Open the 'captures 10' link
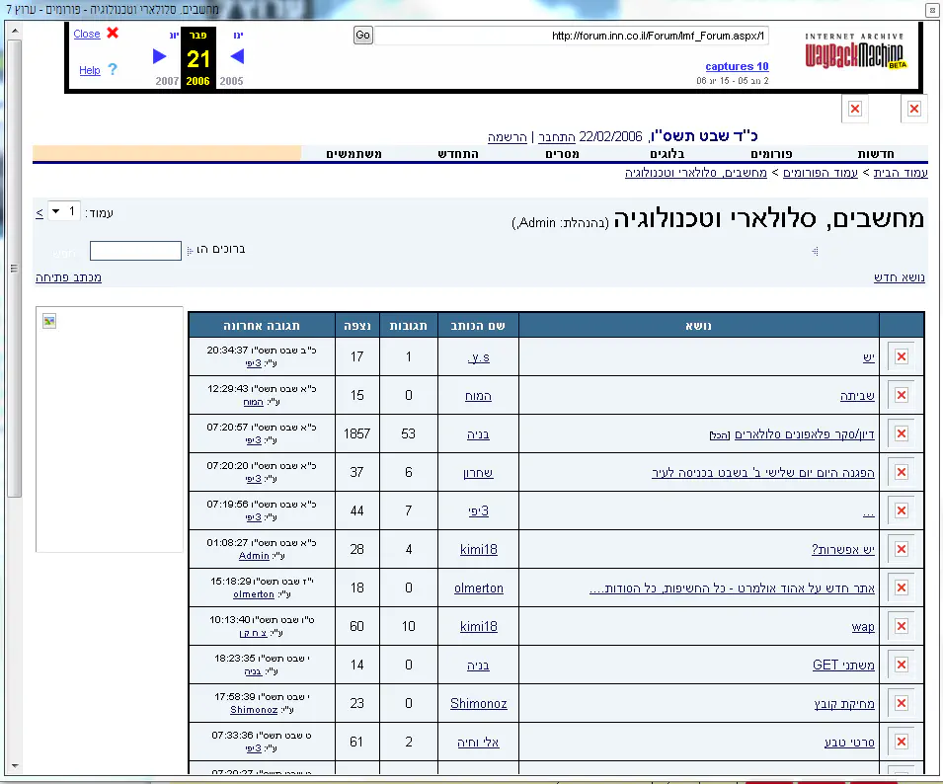The image size is (943, 784). coord(737,66)
